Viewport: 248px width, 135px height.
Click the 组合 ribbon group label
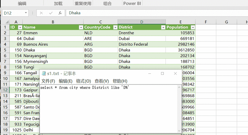click(x=107, y=4)
